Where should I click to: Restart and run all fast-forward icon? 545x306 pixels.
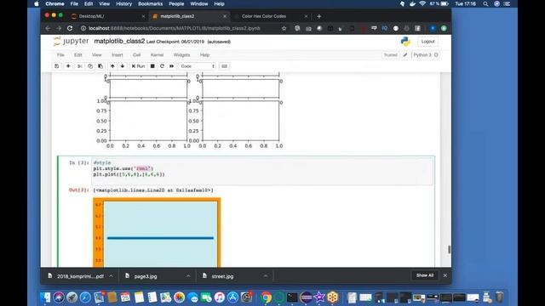pos(172,66)
